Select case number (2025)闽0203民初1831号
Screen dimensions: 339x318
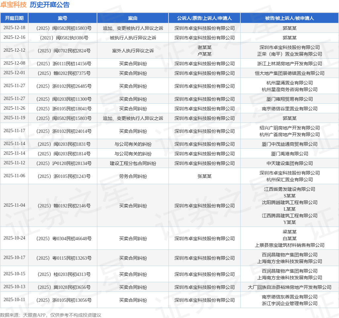(x=64, y=144)
